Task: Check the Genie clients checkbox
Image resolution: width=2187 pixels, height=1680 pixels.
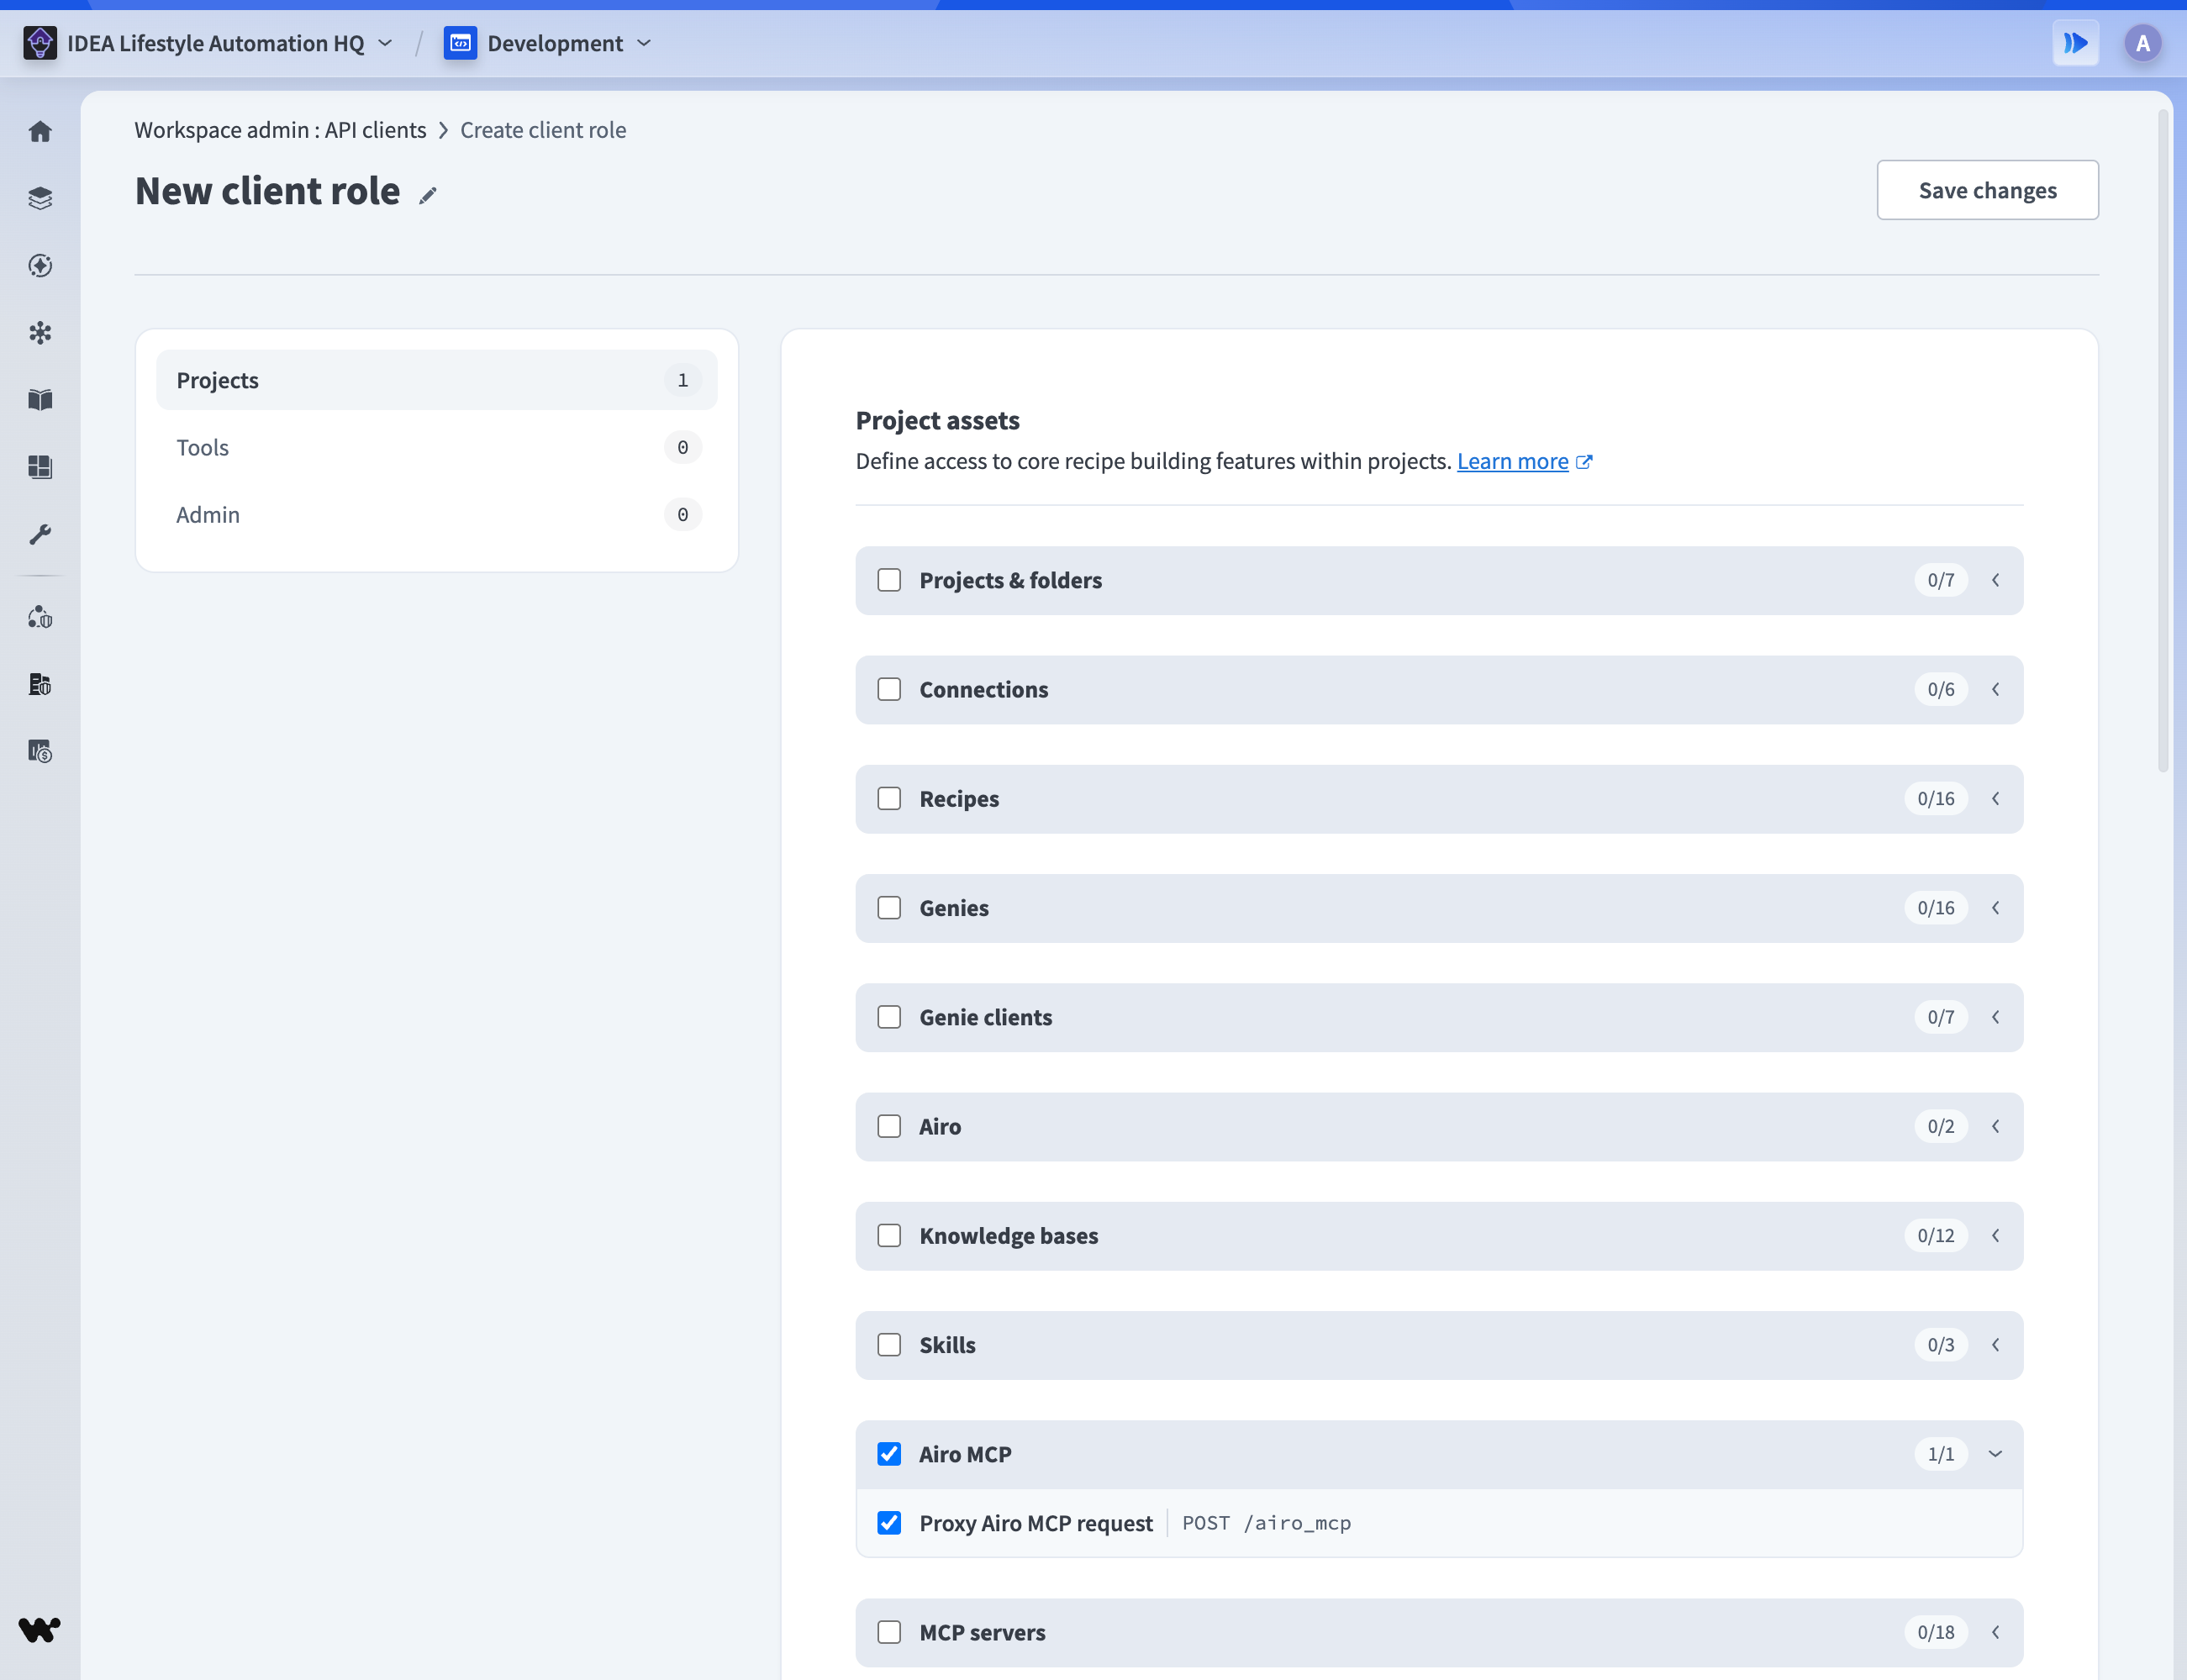Action: coord(889,1017)
